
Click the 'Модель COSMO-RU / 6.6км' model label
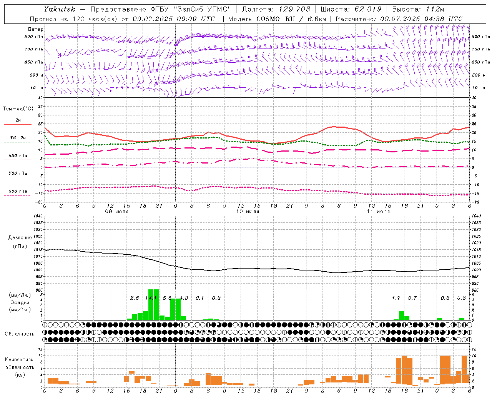click(x=277, y=19)
